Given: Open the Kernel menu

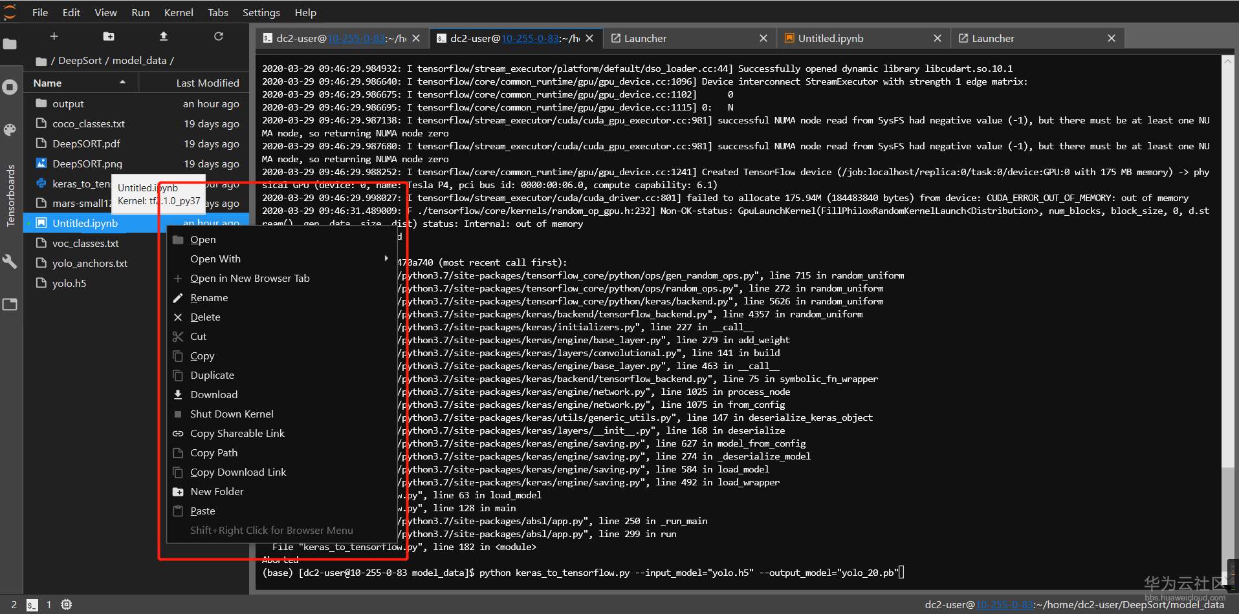Looking at the screenshot, I should click(179, 12).
